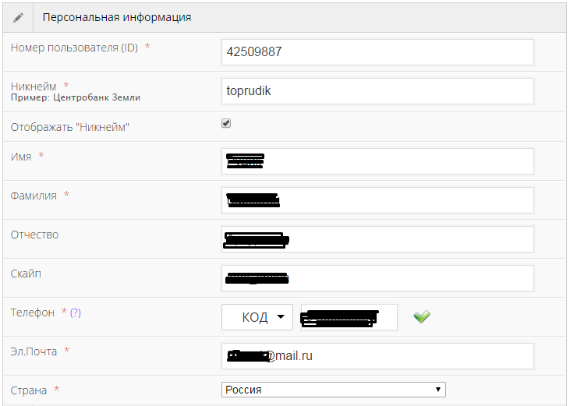Click the Отображать "Никнейм" label text
The height and width of the screenshot is (406, 570).
click(x=69, y=127)
